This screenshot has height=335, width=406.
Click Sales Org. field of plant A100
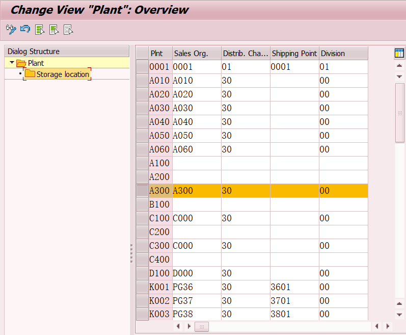pos(197,163)
